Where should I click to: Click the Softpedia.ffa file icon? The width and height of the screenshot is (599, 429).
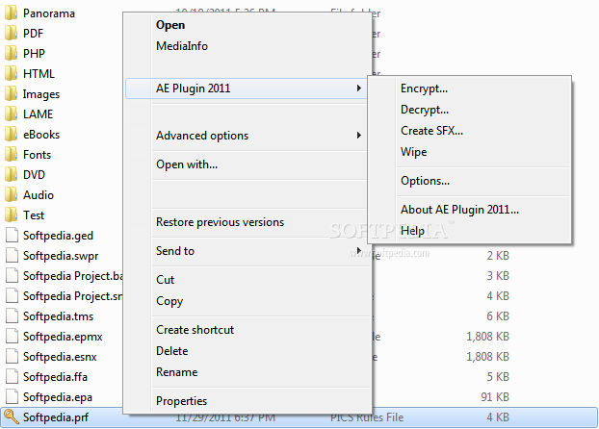tap(12, 377)
